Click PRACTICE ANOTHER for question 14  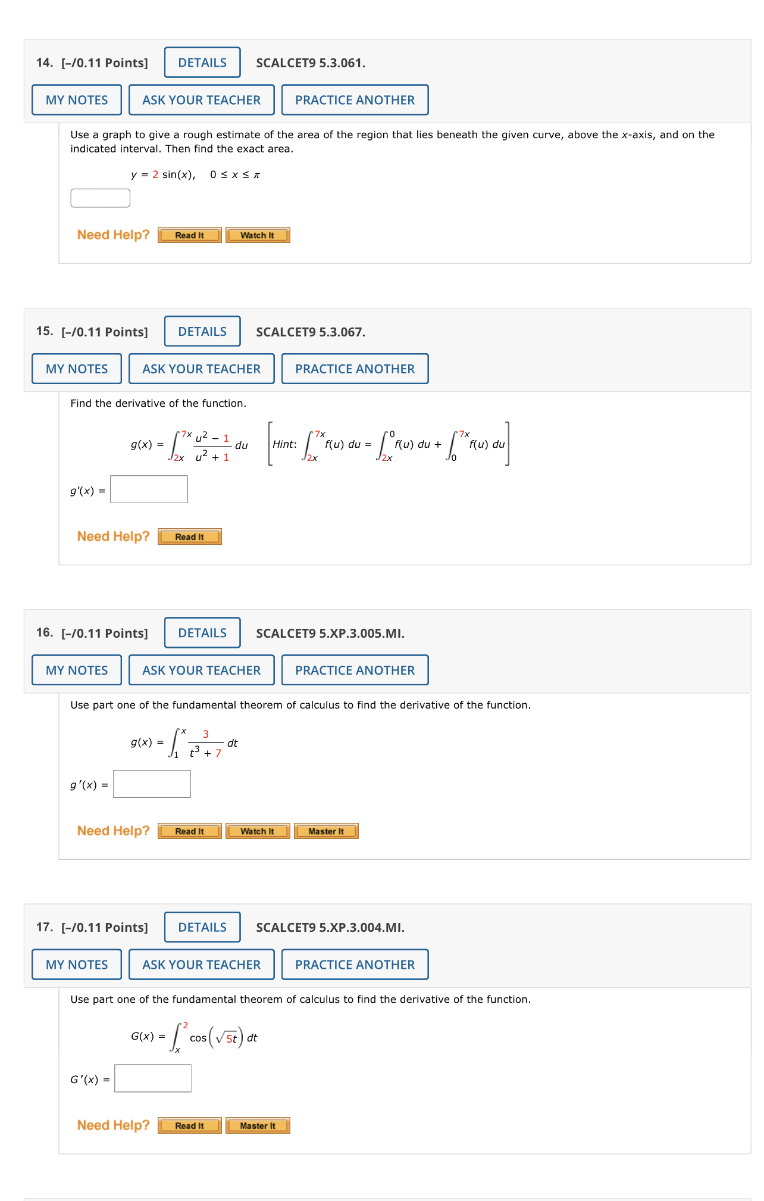[x=354, y=99]
